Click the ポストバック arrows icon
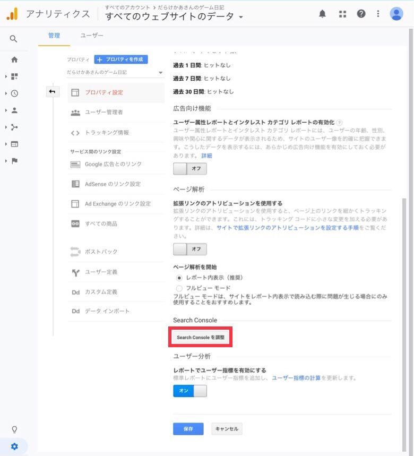This screenshot has height=456, width=414. [75, 252]
